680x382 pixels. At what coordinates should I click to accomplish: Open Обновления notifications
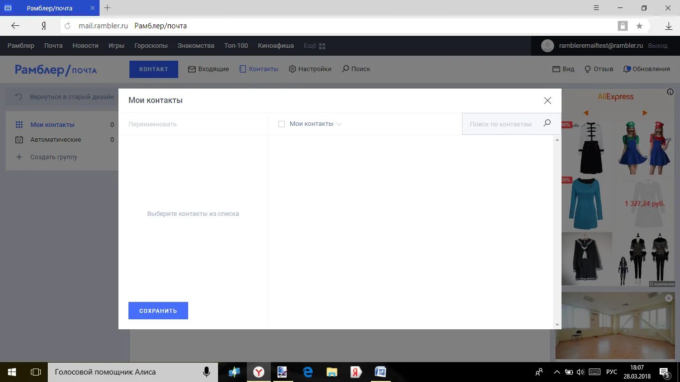[x=647, y=69]
